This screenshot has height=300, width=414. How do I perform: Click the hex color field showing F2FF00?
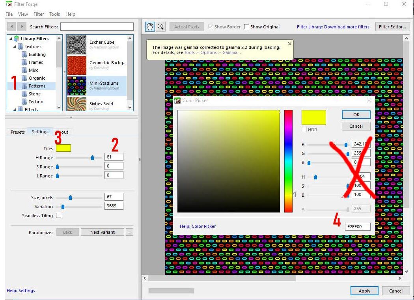point(358,227)
